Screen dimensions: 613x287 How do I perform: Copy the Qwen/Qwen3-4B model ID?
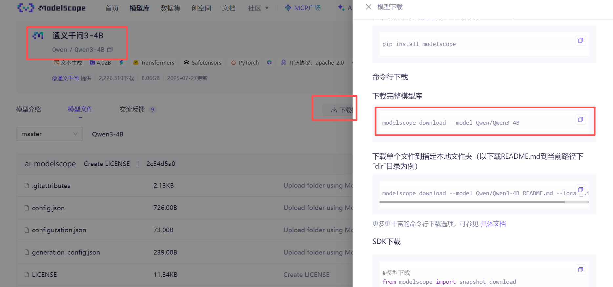point(110,50)
